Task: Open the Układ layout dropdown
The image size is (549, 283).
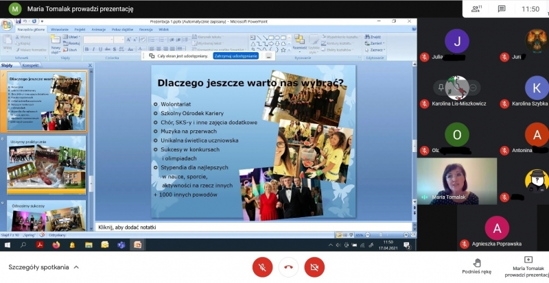Action: pos(71,37)
